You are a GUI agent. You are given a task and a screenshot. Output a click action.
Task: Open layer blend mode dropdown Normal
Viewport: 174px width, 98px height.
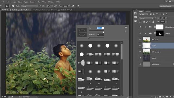[x=146, y=18]
